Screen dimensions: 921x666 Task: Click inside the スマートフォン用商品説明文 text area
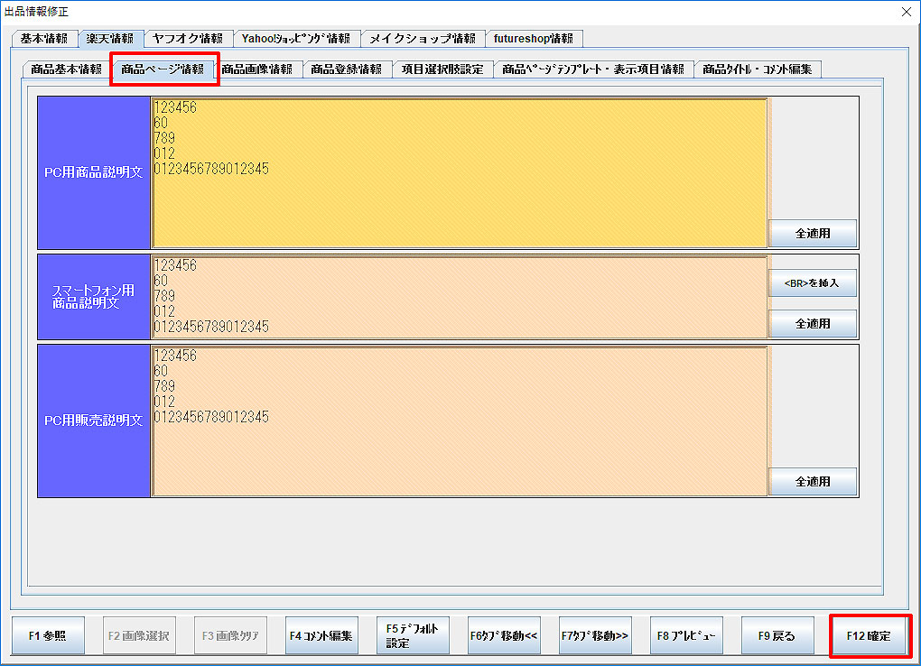pyautogui.click(x=460, y=297)
